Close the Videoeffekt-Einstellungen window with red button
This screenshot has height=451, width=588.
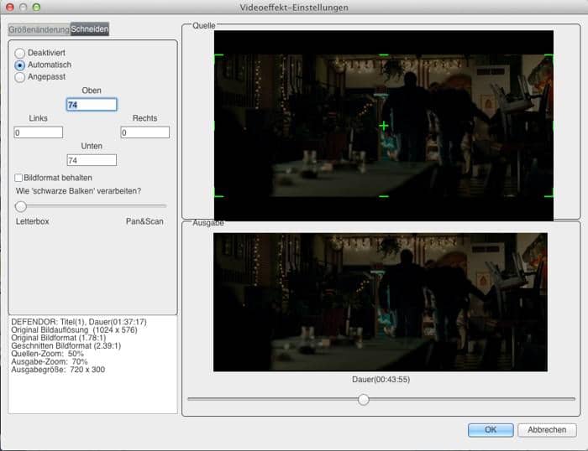(10, 7)
